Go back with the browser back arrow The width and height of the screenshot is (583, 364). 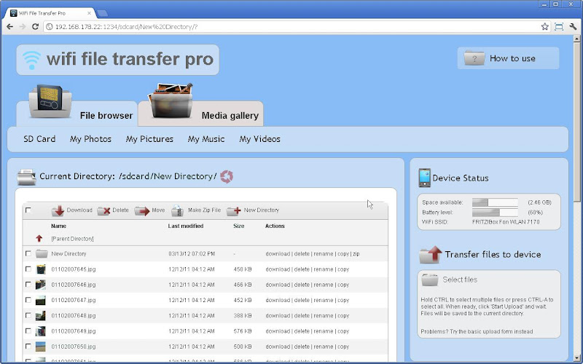pyautogui.click(x=10, y=27)
